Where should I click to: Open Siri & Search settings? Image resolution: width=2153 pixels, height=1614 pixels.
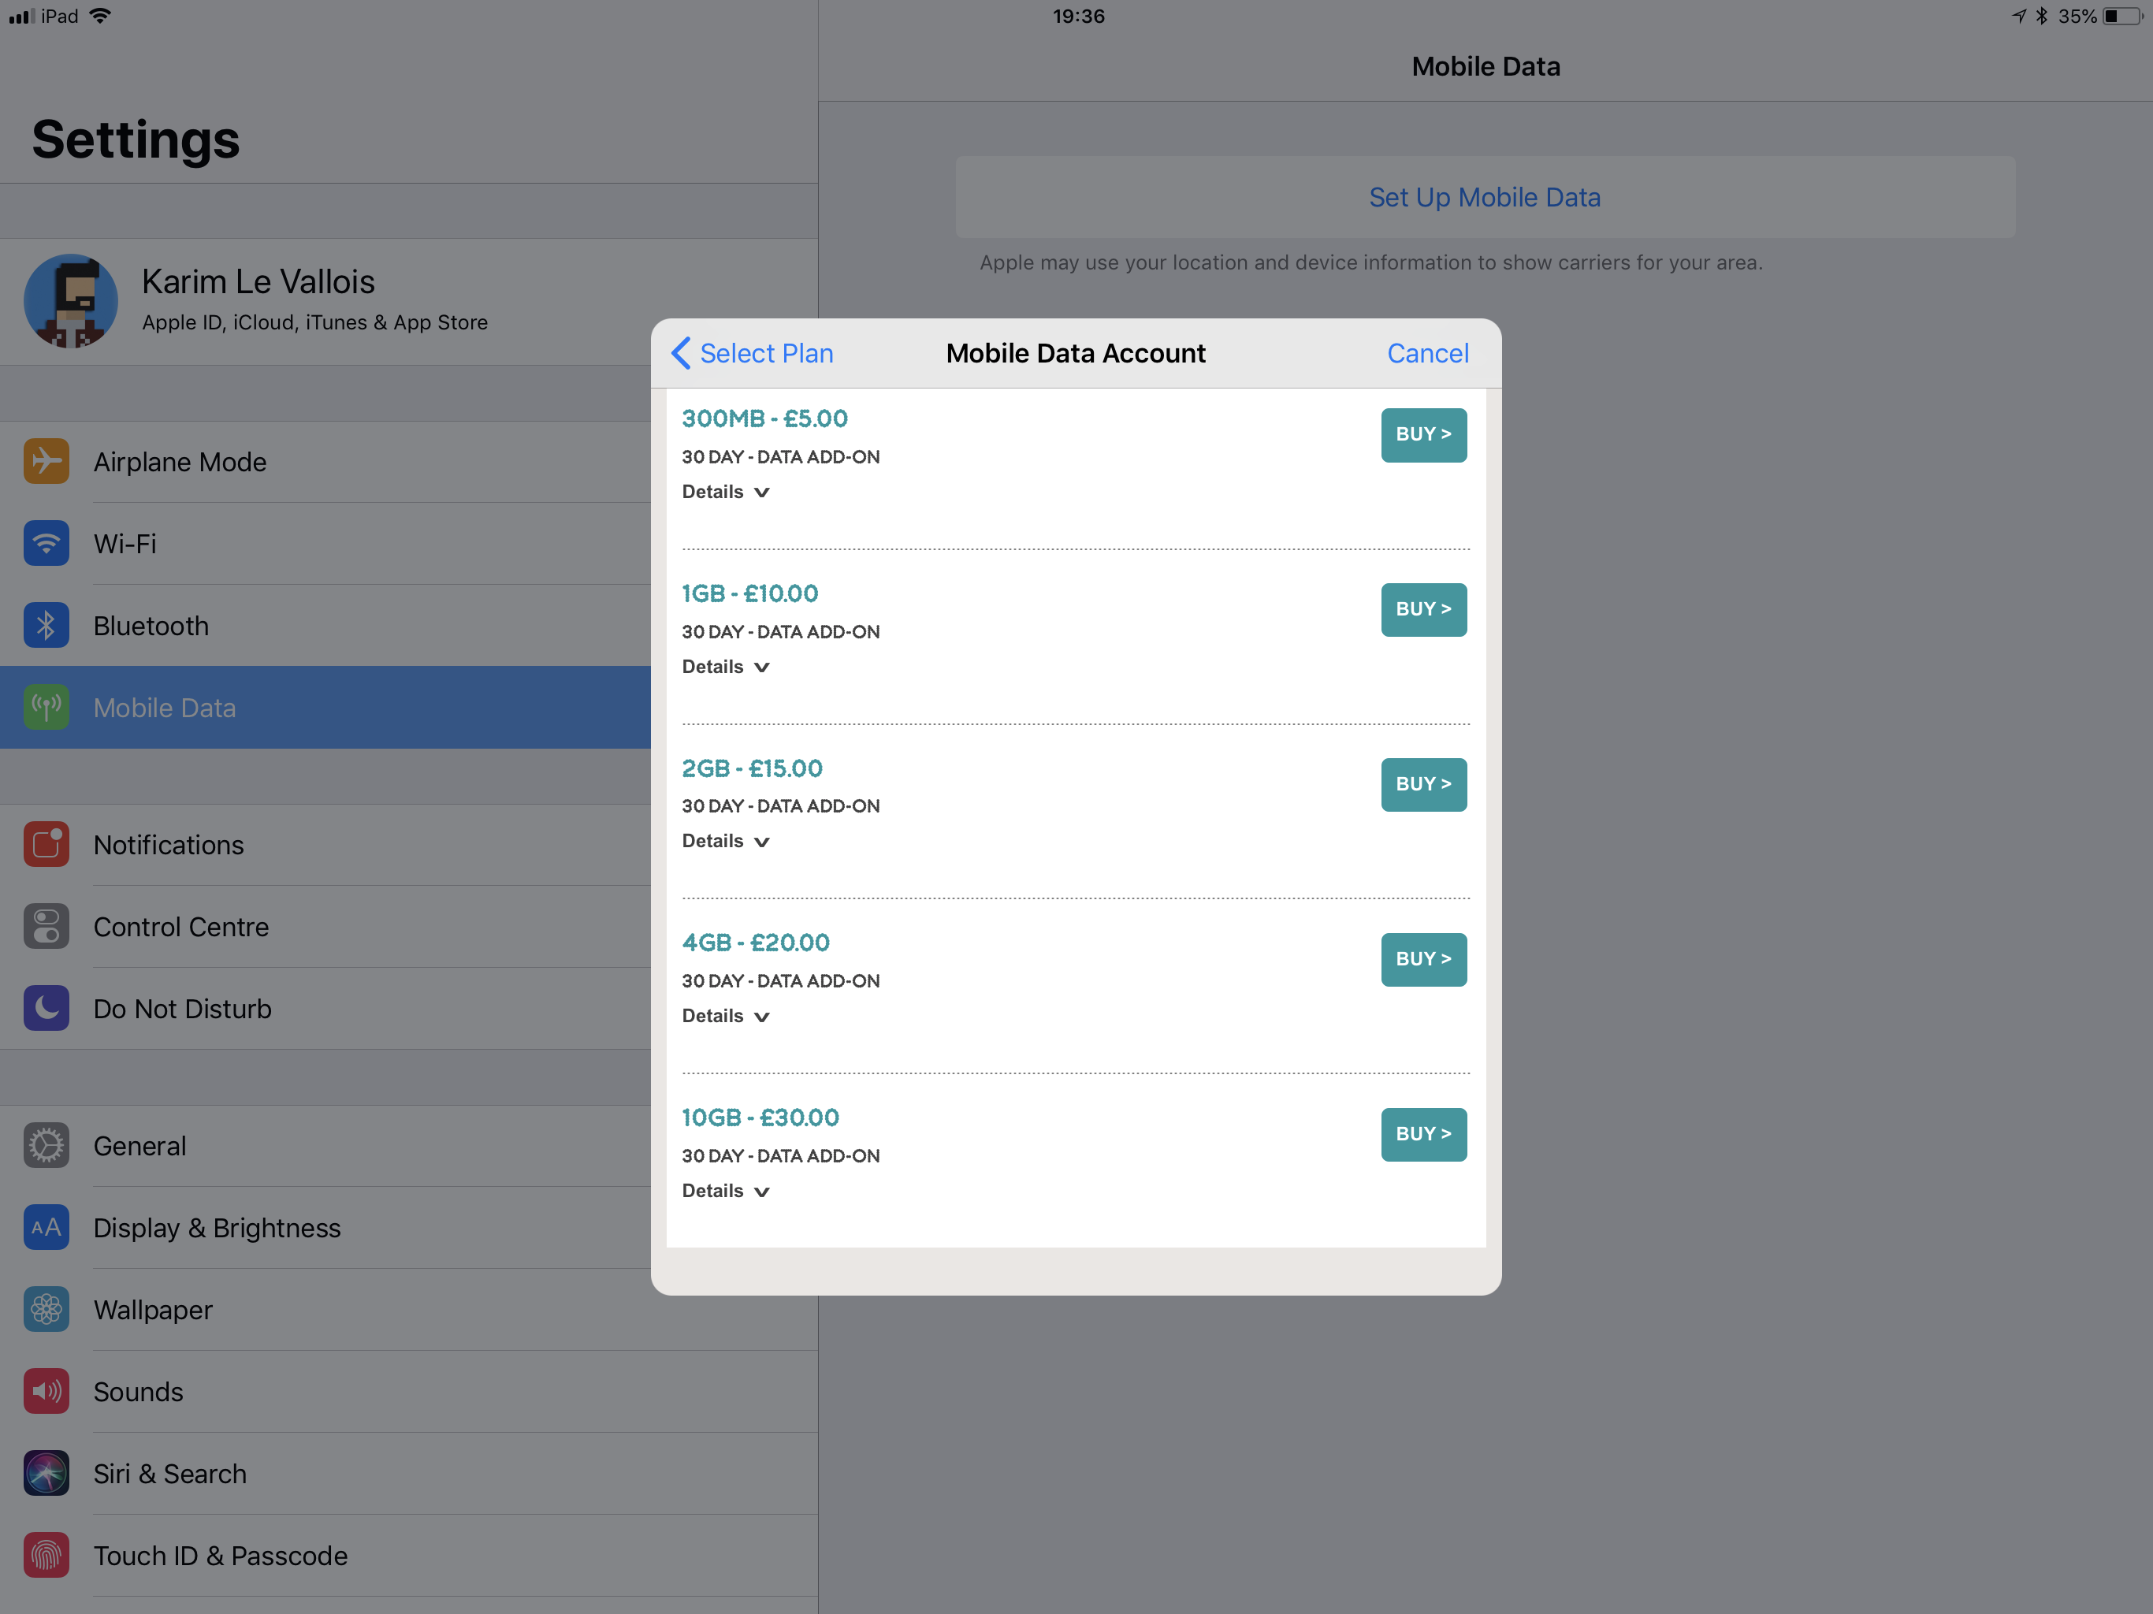[x=409, y=1473]
